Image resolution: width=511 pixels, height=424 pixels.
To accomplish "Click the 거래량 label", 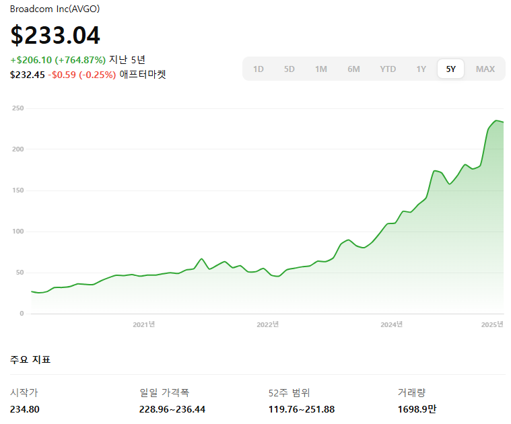I will pos(411,392).
